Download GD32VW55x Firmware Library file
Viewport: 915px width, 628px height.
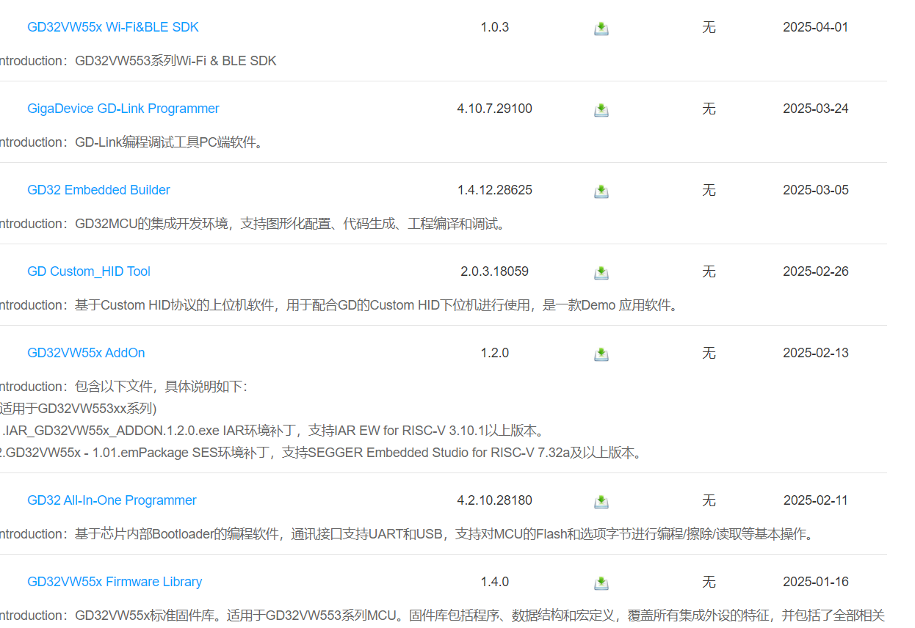pyautogui.click(x=601, y=583)
